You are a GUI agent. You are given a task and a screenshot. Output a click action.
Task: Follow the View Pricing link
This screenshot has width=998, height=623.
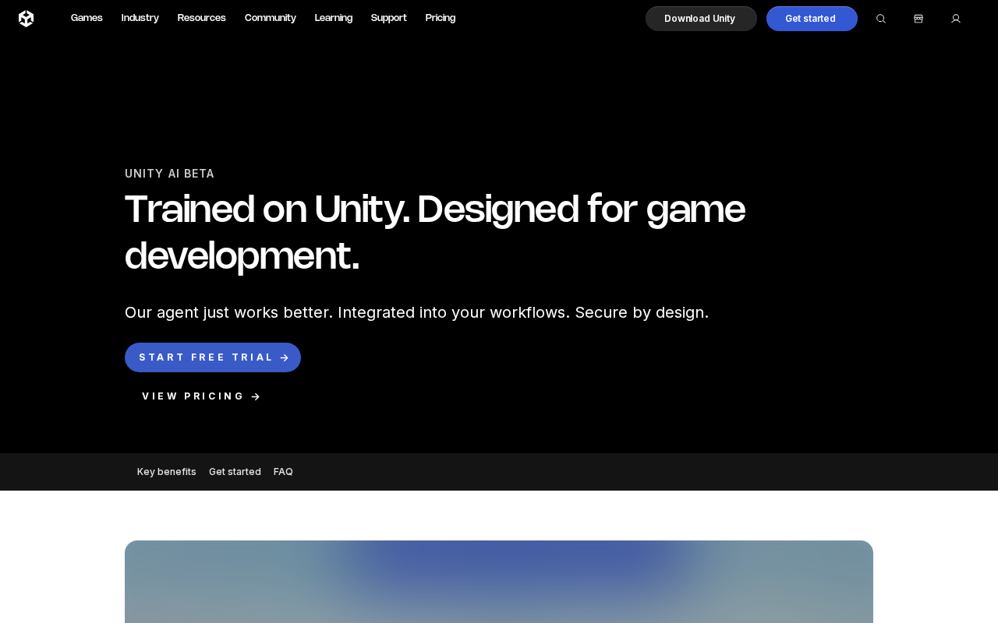[201, 396]
